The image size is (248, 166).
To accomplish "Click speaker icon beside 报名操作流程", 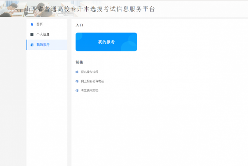I will pos(77,72).
